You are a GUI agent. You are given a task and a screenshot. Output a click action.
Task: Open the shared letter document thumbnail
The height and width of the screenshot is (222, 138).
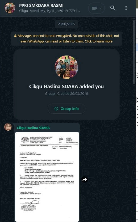tap(47, 177)
